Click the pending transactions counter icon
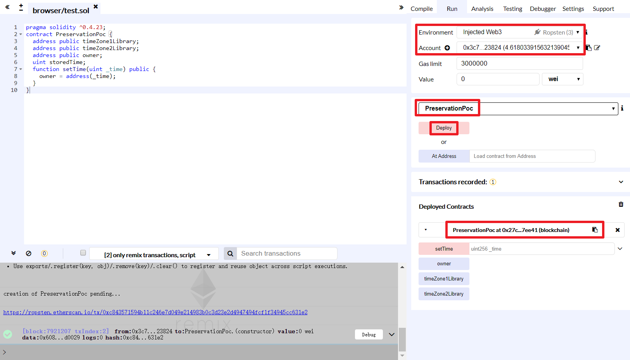Viewport: 630px width, 360px height. click(x=44, y=253)
